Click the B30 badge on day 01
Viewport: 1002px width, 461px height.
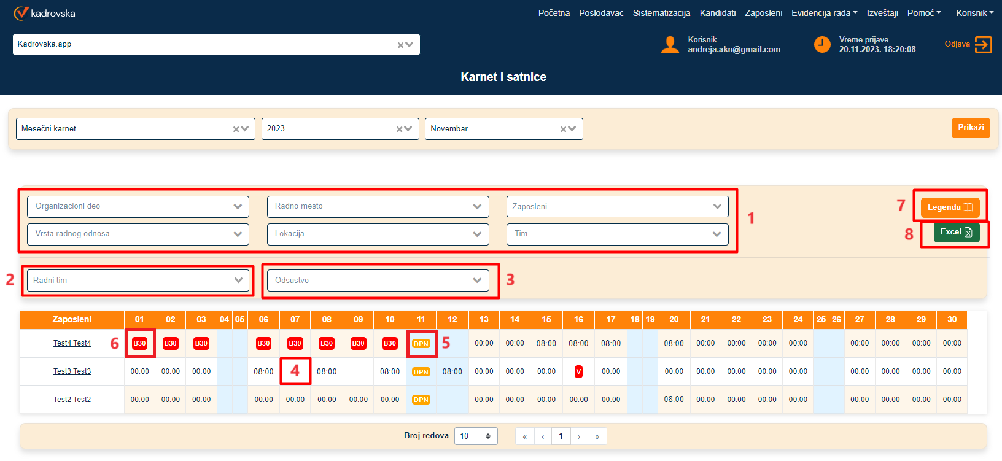tap(139, 343)
